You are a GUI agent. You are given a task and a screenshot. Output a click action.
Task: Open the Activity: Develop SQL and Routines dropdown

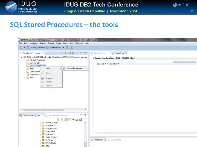pos(63,47)
